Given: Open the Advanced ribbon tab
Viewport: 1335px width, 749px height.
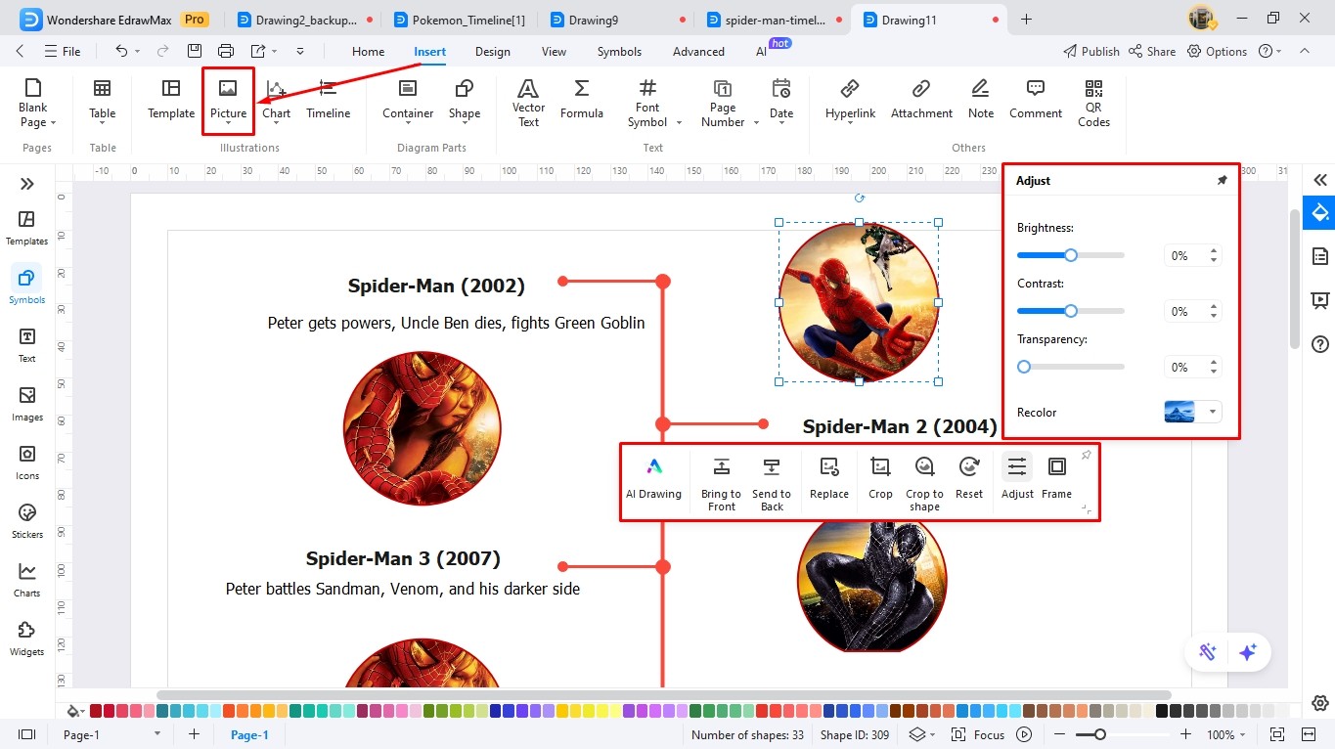Looking at the screenshot, I should pos(698,52).
